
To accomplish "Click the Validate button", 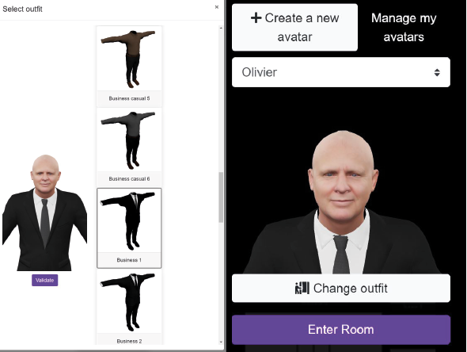I will (44, 280).
